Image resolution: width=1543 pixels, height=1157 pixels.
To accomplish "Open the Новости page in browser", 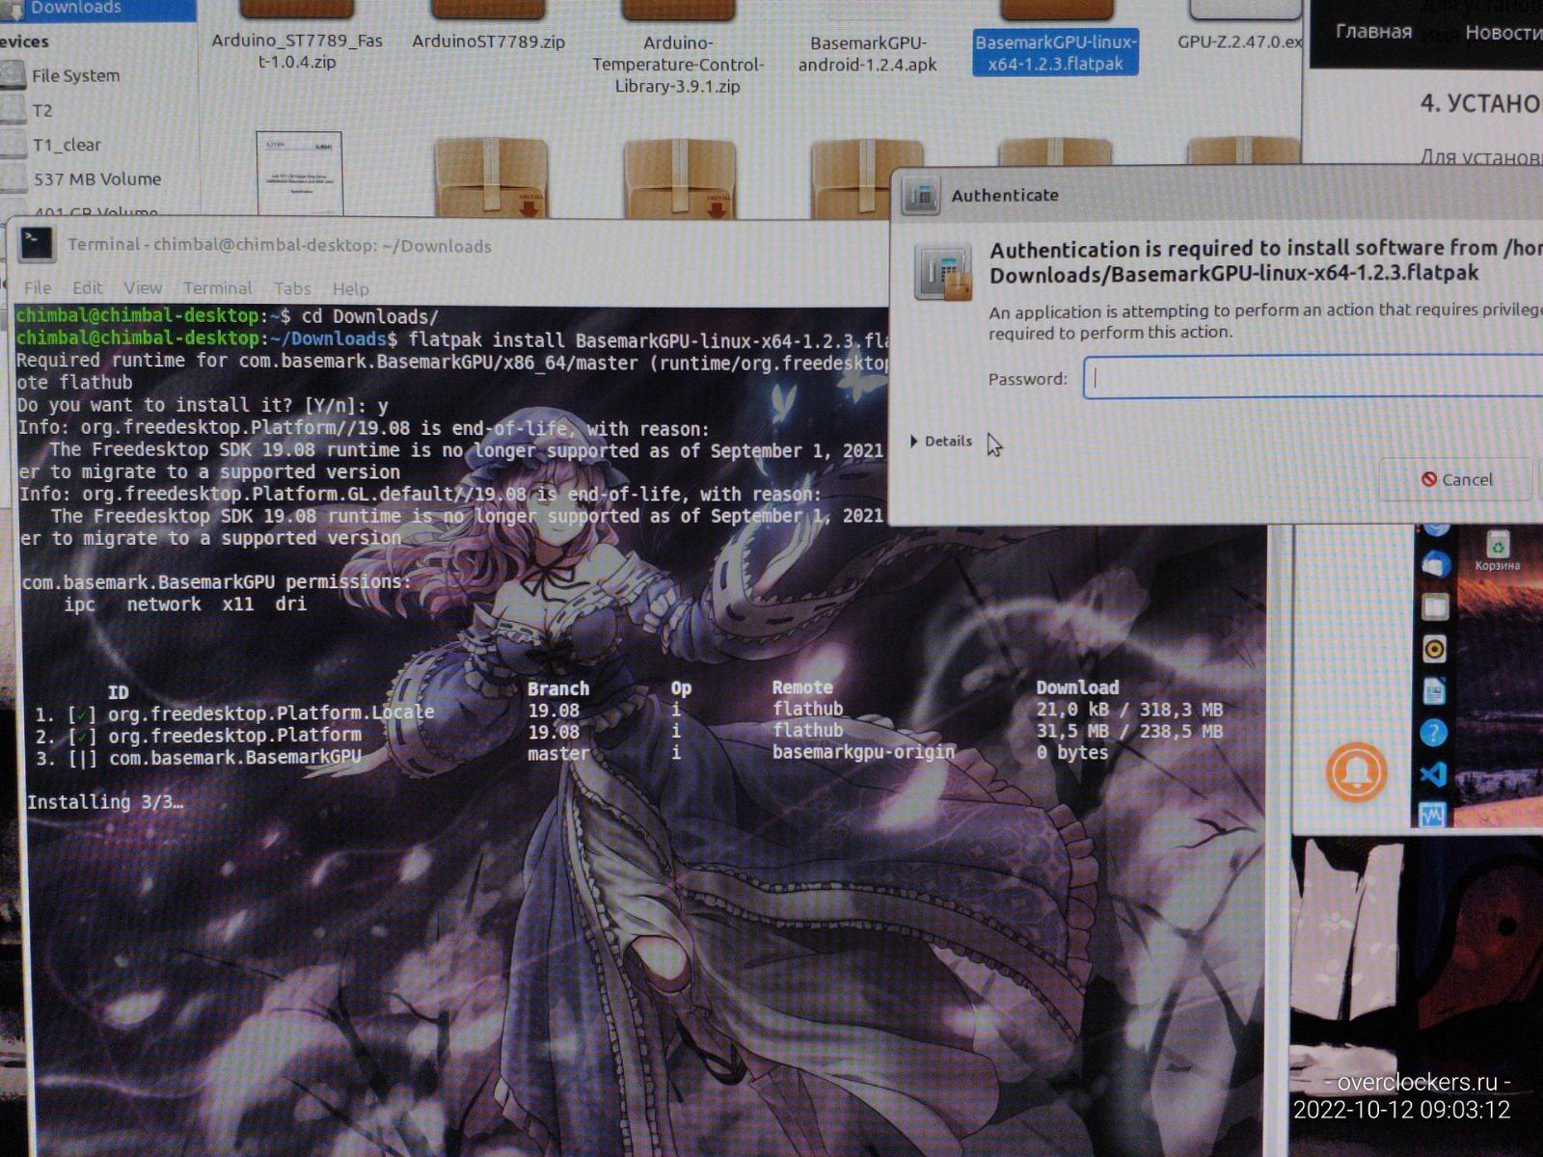I will click(1503, 32).
